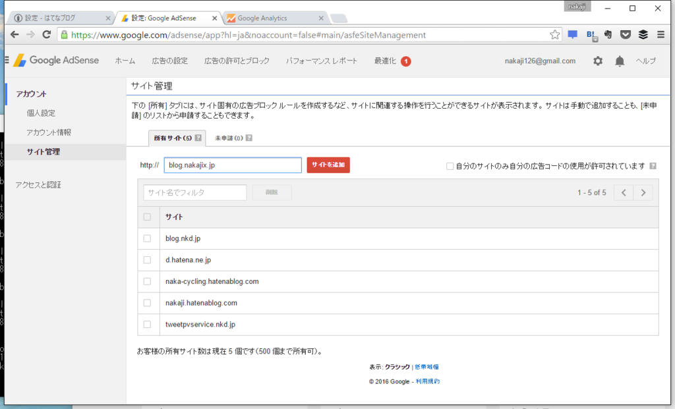Click help icon next to ad code checkbox
Screen dimensions: 675x409
[x=653, y=165]
